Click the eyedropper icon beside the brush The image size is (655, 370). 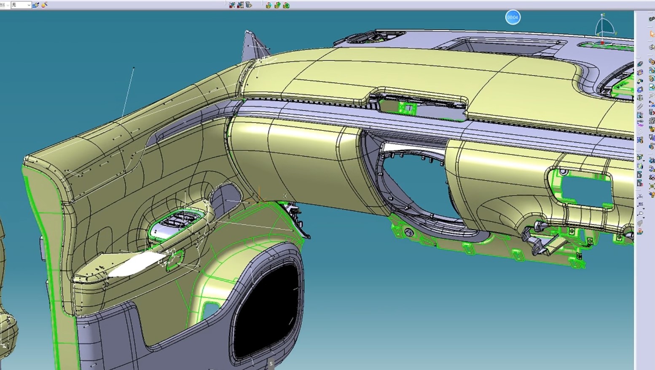44,5
